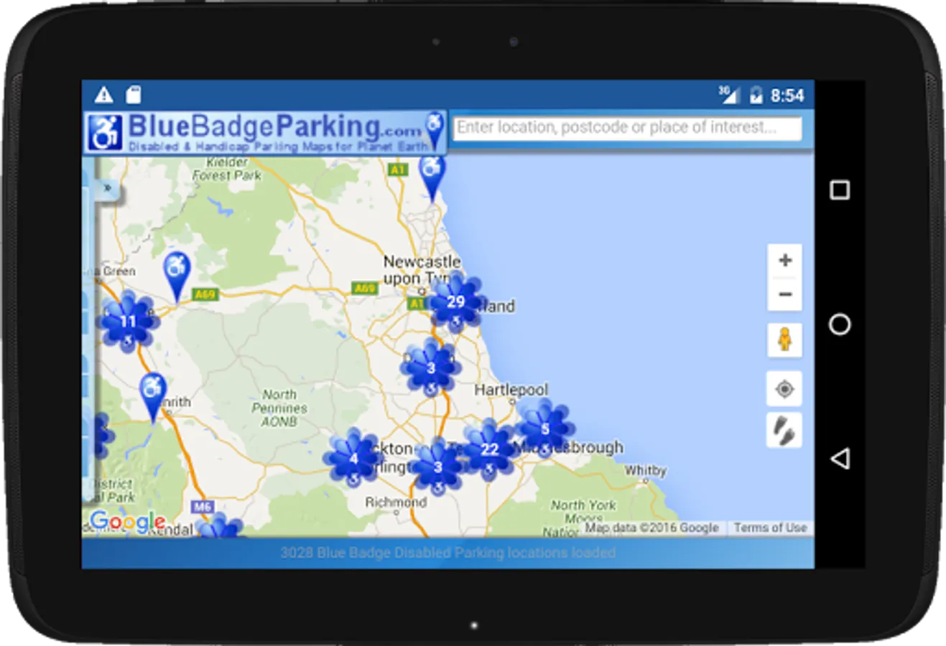Zoom out the map with the minus button
The width and height of the screenshot is (946, 646).
click(x=784, y=294)
